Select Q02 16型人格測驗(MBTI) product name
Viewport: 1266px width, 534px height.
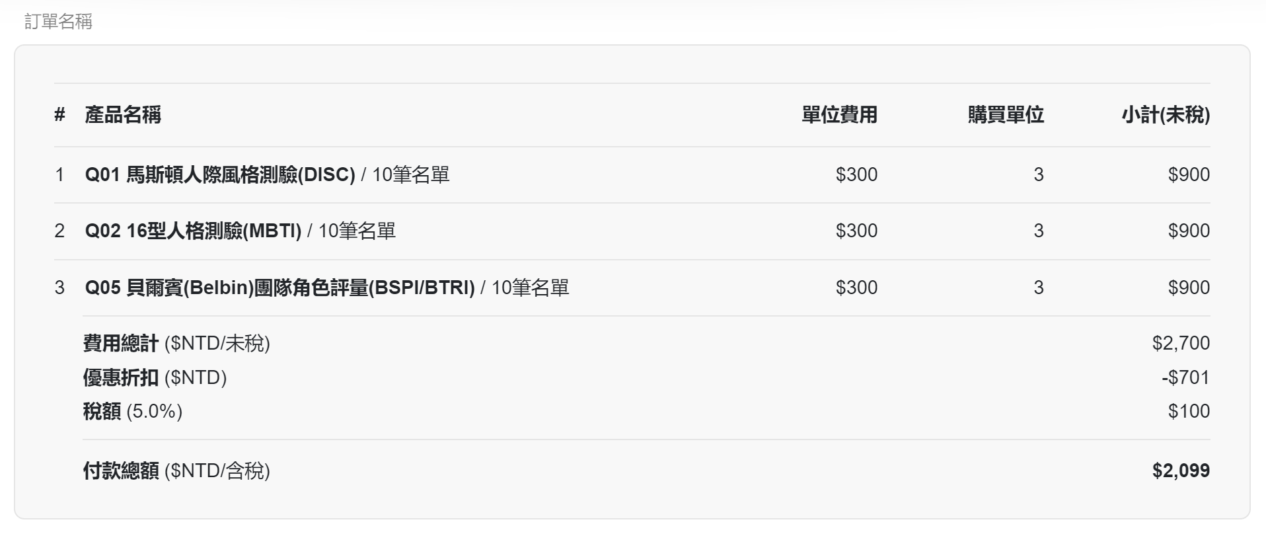click(193, 231)
